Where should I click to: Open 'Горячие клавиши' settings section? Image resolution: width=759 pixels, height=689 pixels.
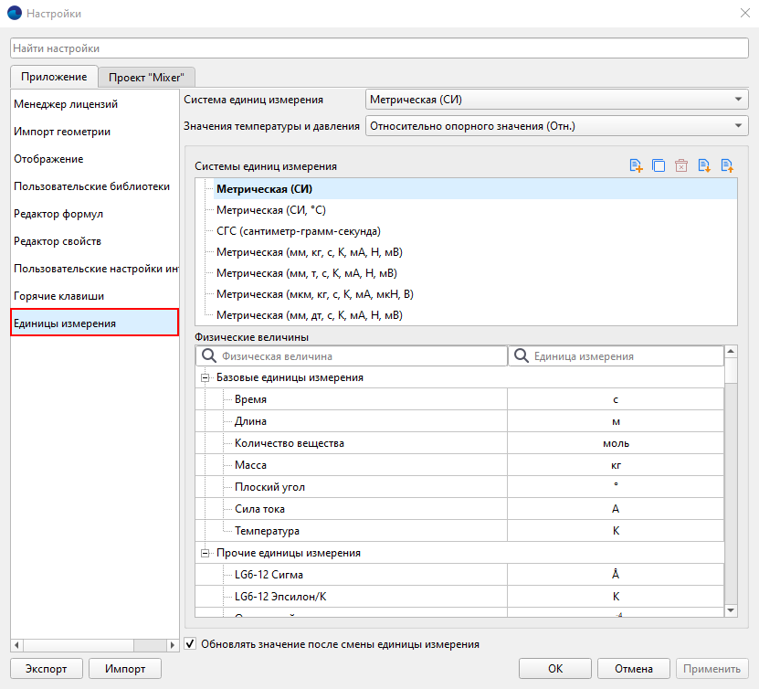click(x=58, y=296)
